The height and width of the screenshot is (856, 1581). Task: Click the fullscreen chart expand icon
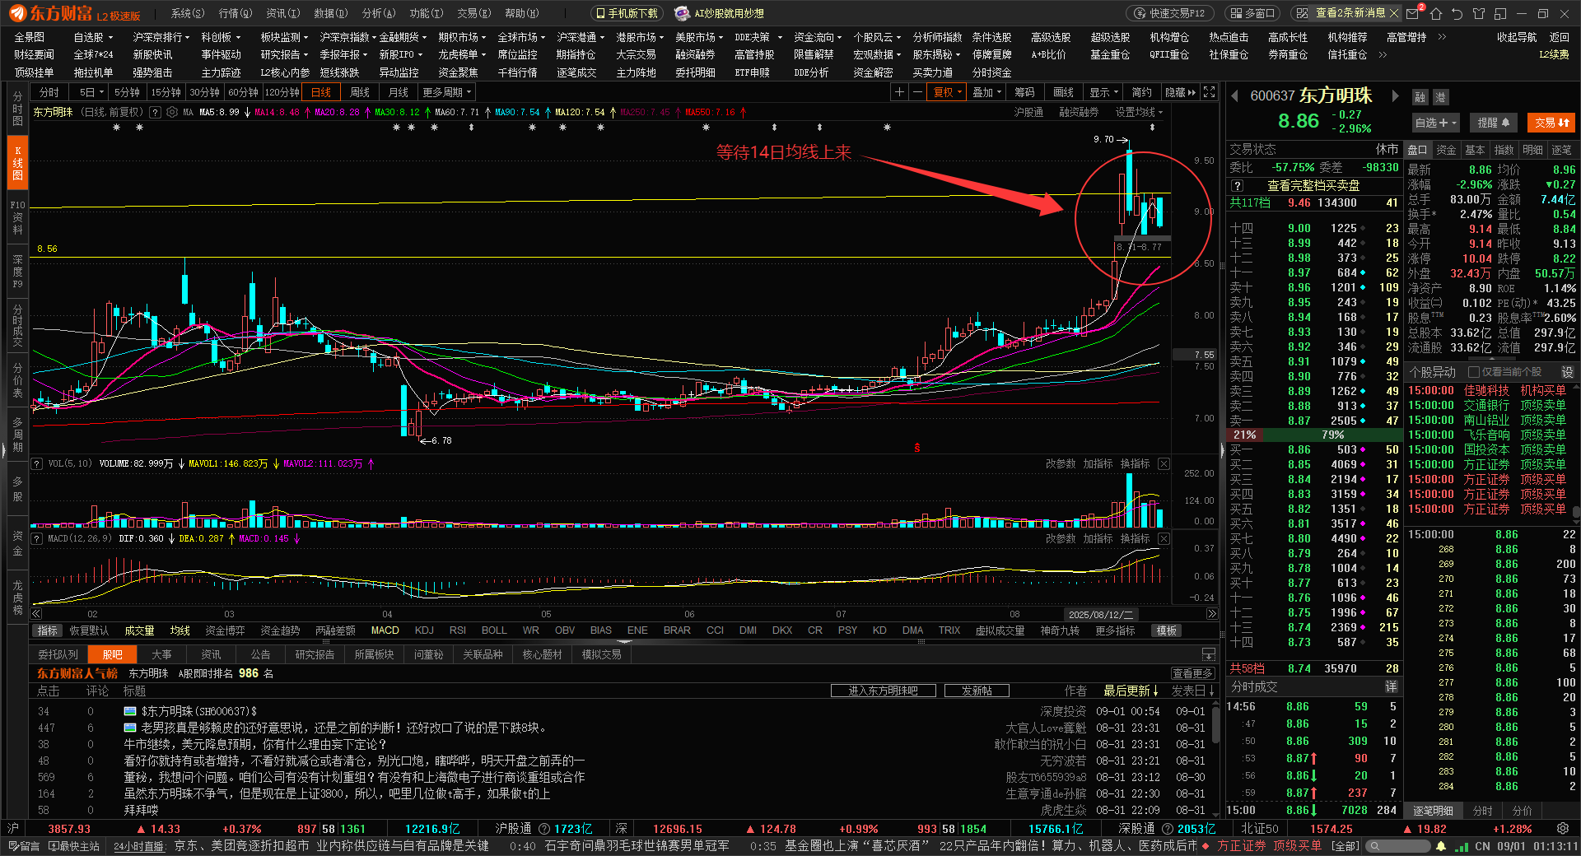(1209, 92)
